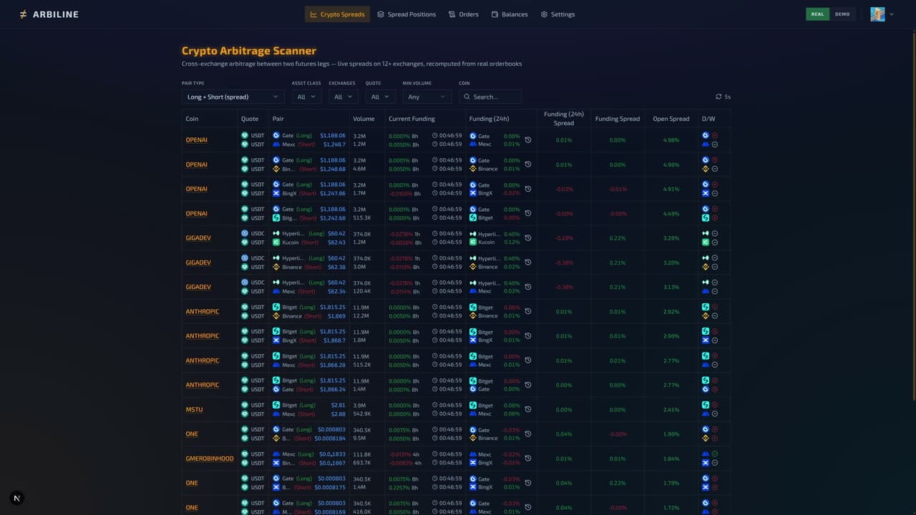The height and width of the screenshot is (515, 916).
Task: Click the 515.3K volume value
Action: point(362,218)
